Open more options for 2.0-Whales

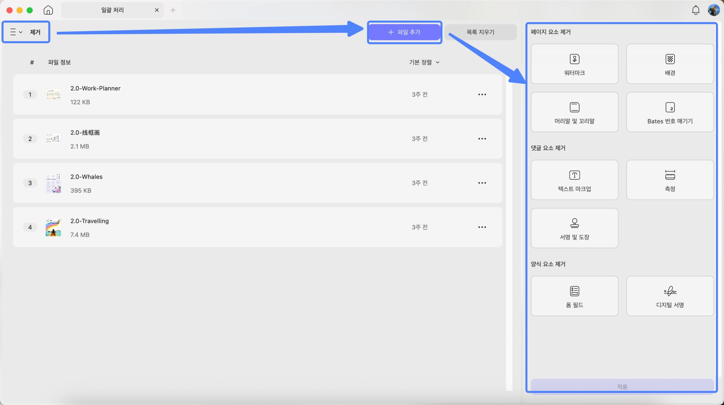(482, 183)
